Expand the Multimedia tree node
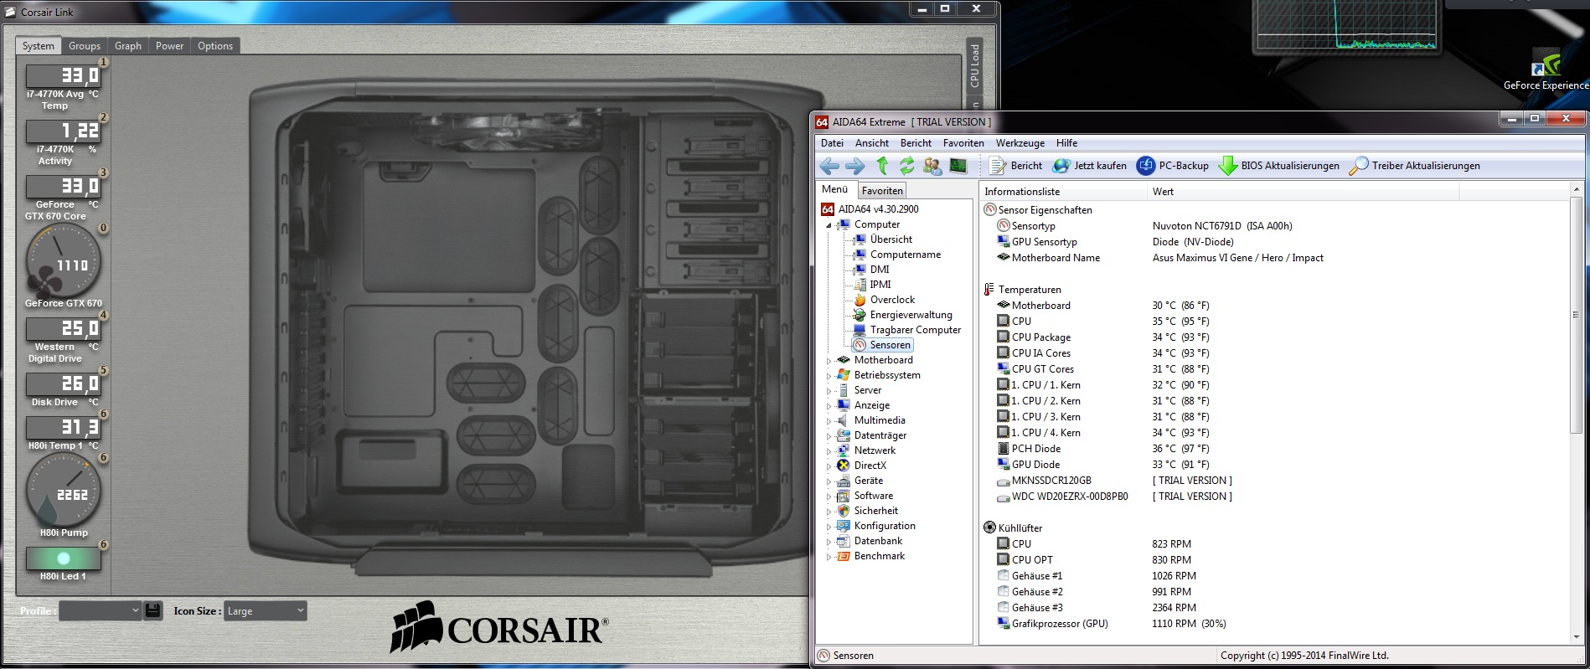This screenshot has width=1590, height=669. point(829,421)
